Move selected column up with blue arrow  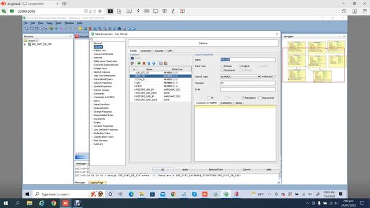tap(149, 63)
